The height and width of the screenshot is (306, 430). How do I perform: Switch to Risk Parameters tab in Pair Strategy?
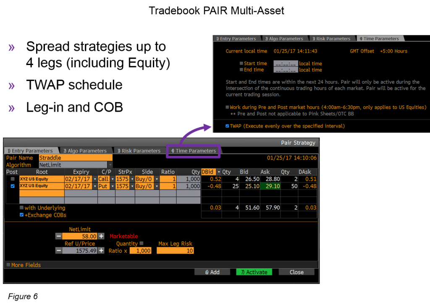(139, 151)
